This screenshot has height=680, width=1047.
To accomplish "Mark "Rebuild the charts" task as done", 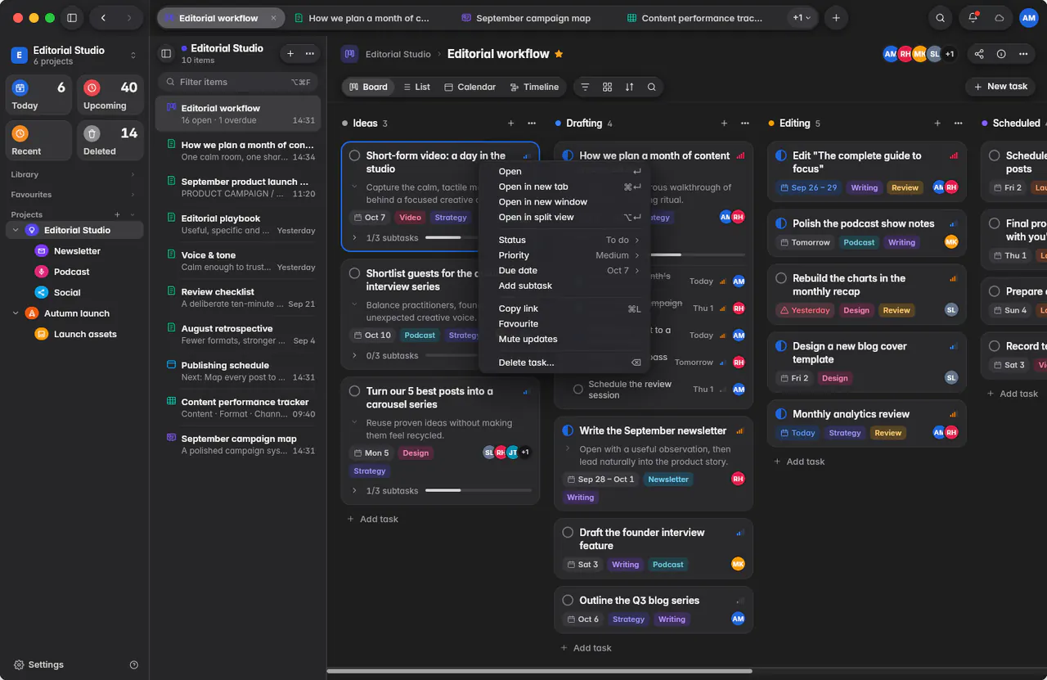I will click(781, 278).
